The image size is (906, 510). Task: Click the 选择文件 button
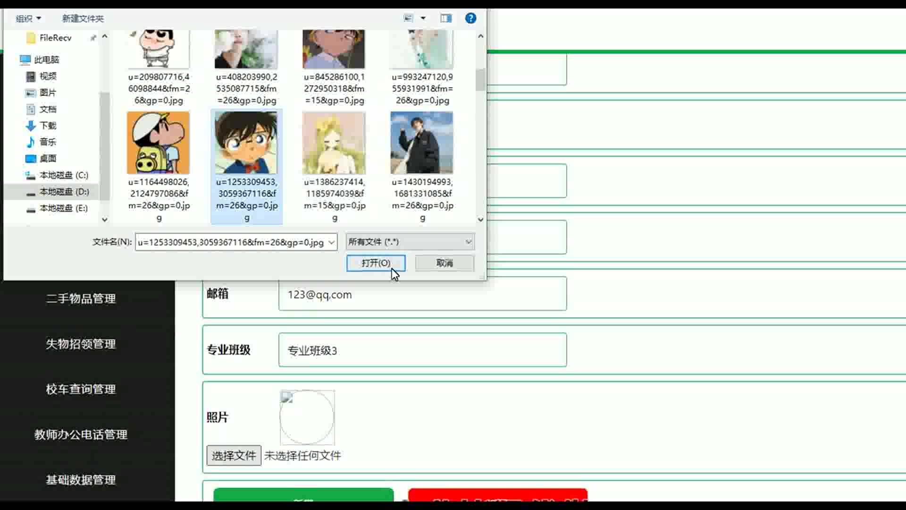(234, 456)
